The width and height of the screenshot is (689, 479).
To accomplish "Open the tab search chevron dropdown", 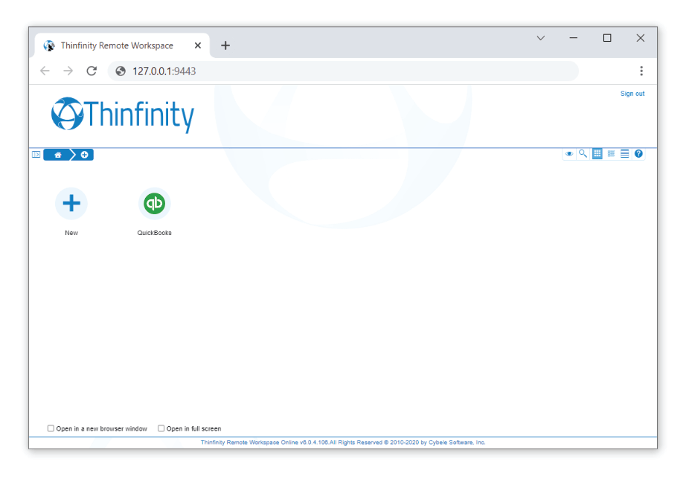I will pos(541,38).
